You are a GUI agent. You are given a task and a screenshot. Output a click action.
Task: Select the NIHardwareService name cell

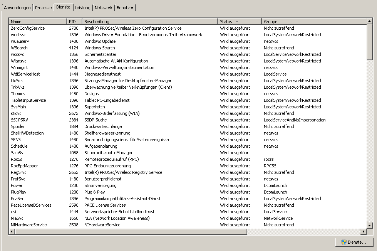coord(28,225)
